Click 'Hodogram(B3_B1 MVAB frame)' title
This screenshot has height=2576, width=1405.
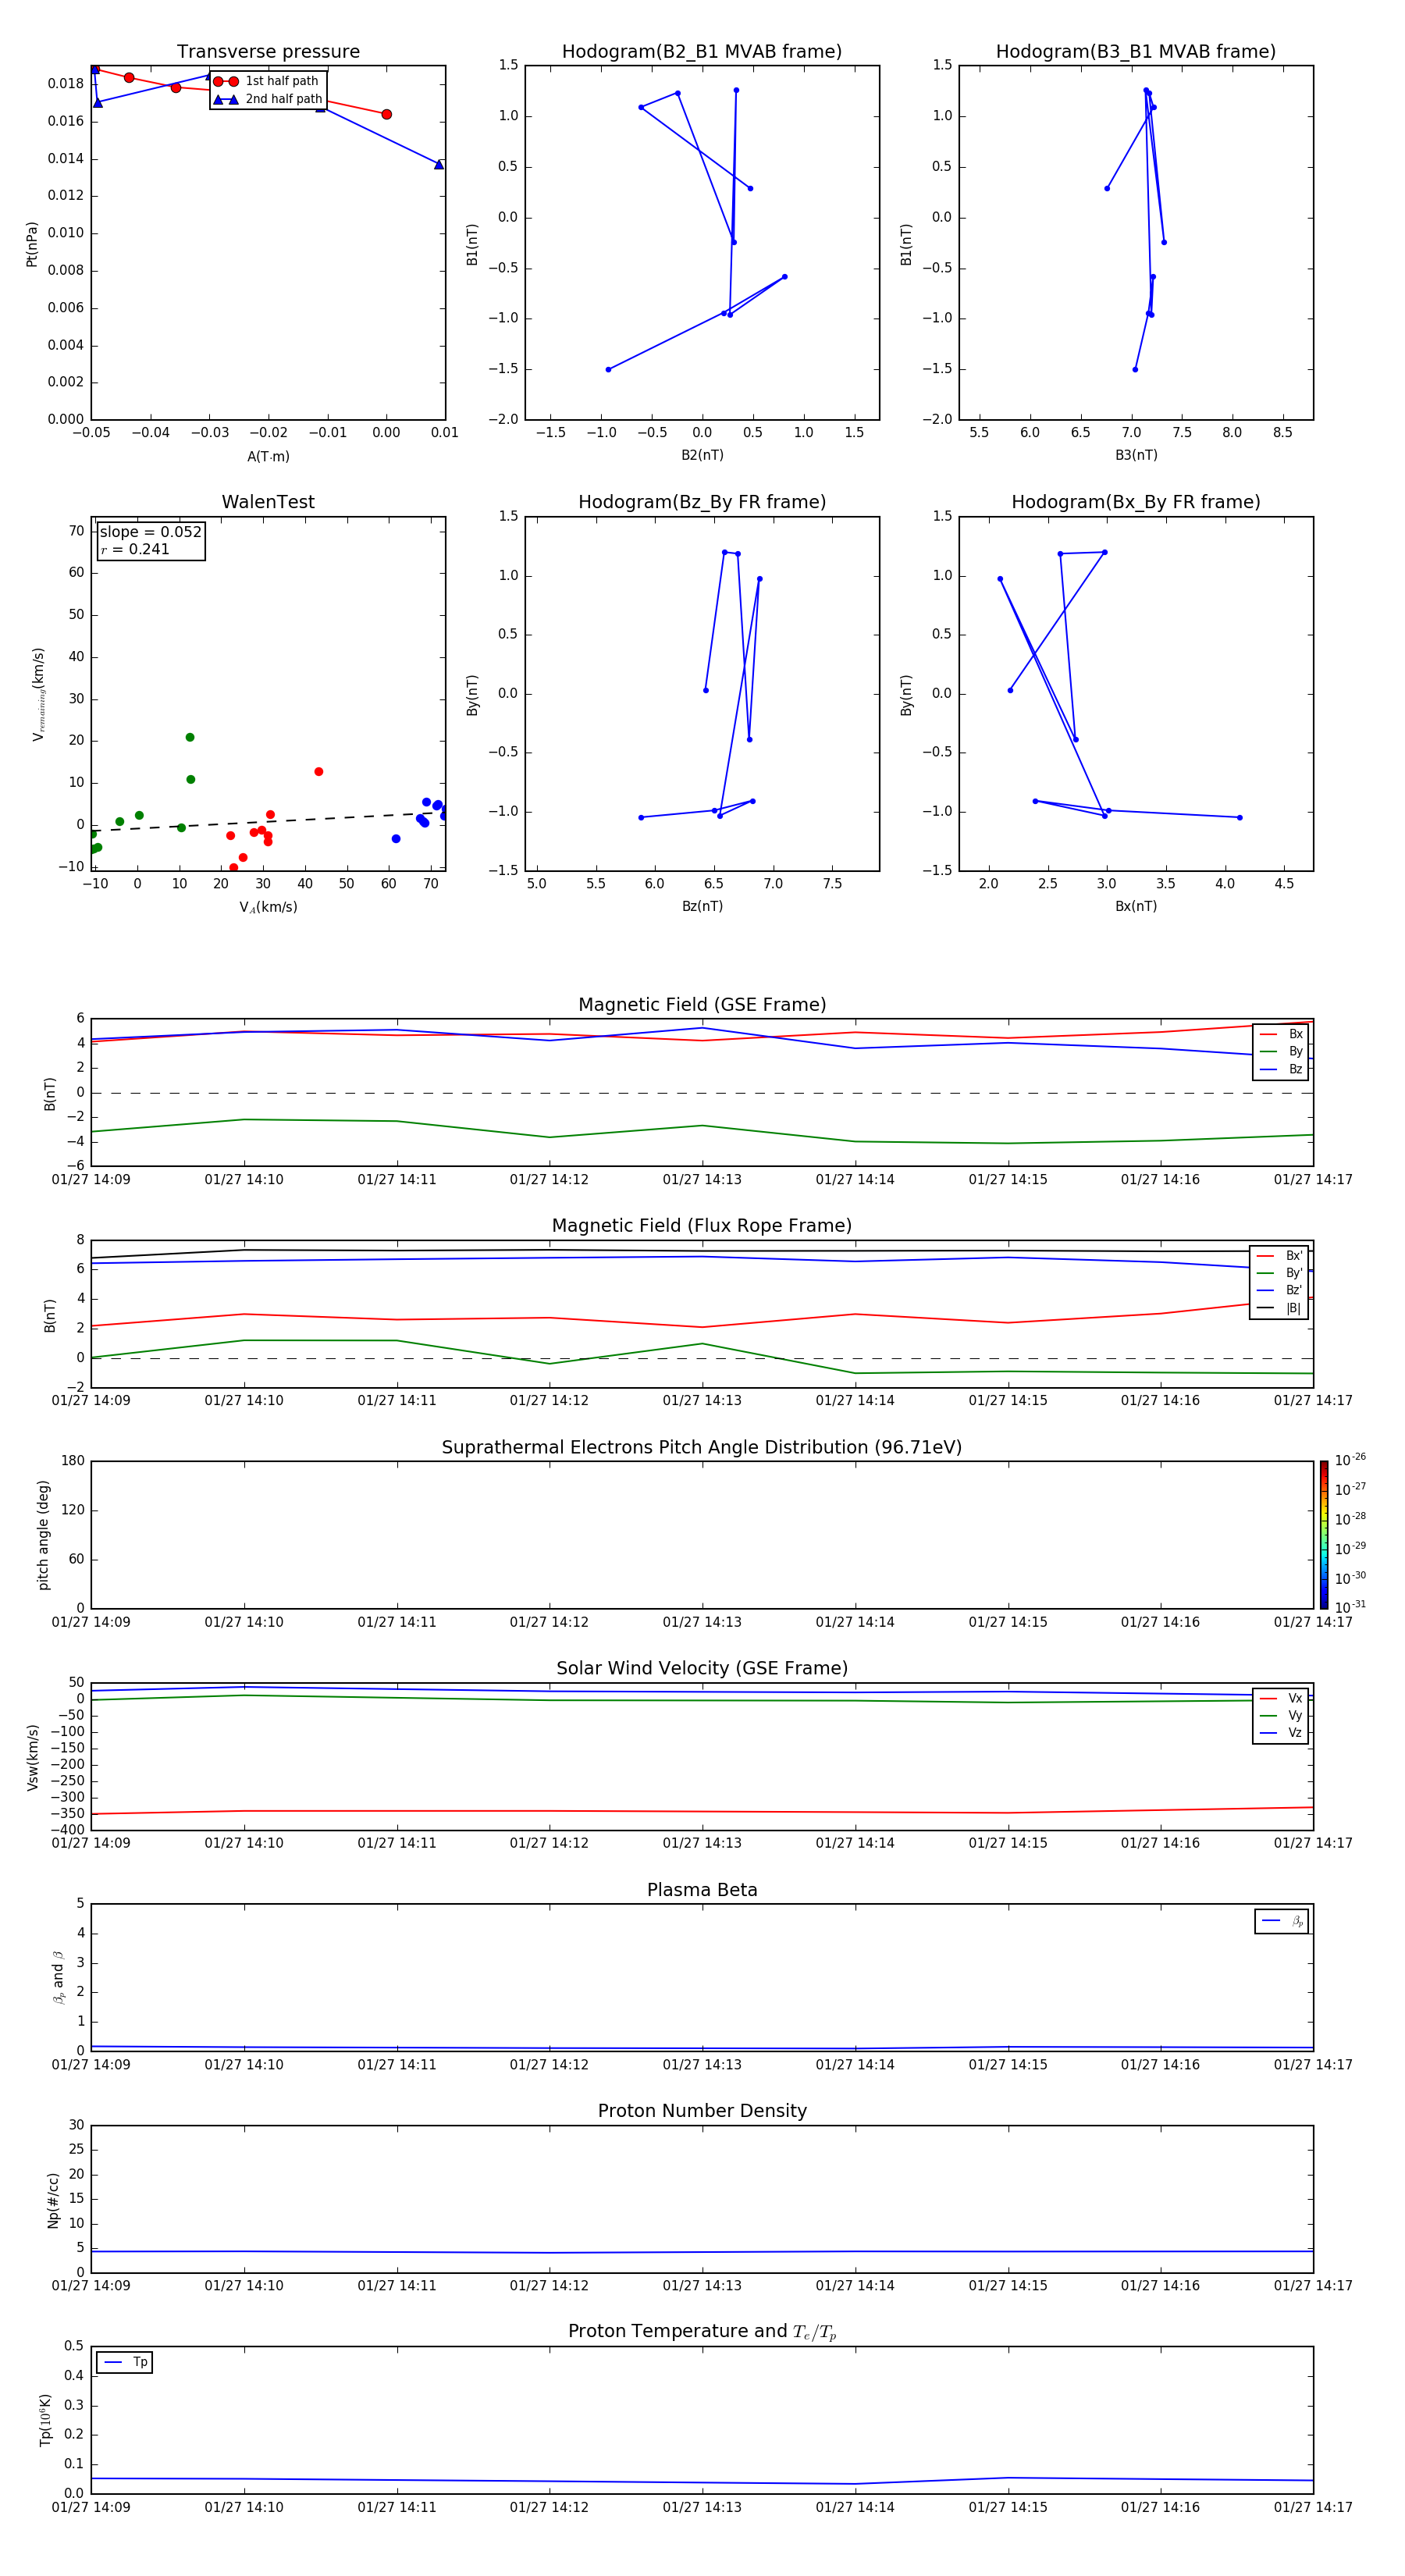1136,51
